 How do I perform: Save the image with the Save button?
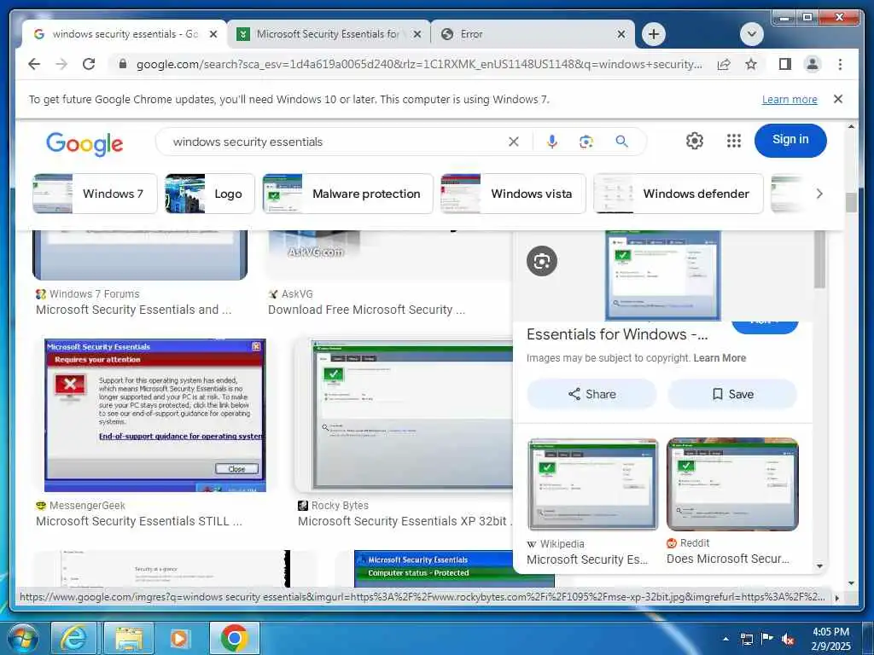tap(732, 394)
